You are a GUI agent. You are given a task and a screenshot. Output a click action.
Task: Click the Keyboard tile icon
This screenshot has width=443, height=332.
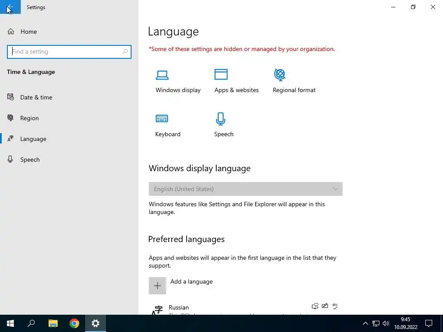pos(162,118)
